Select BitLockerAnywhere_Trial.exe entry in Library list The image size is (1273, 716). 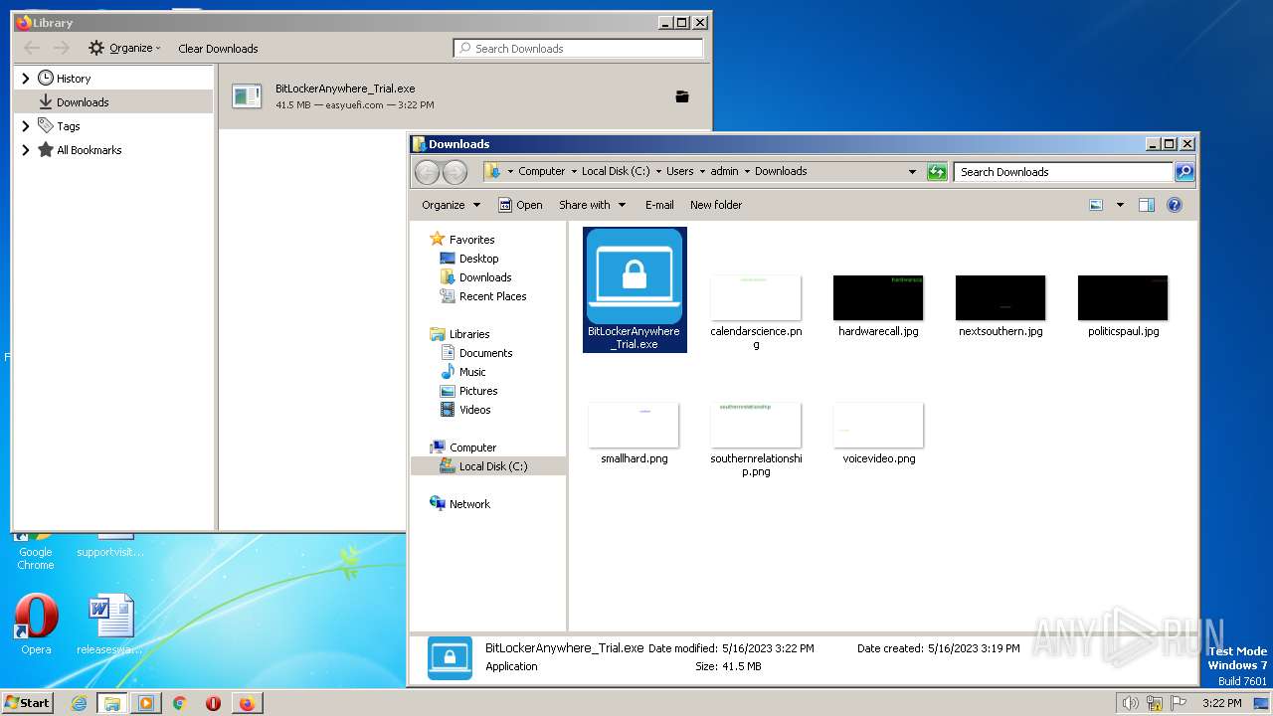(x=464, y=96)
